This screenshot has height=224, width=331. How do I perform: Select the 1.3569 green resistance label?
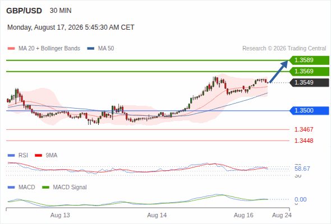[309, 72]
